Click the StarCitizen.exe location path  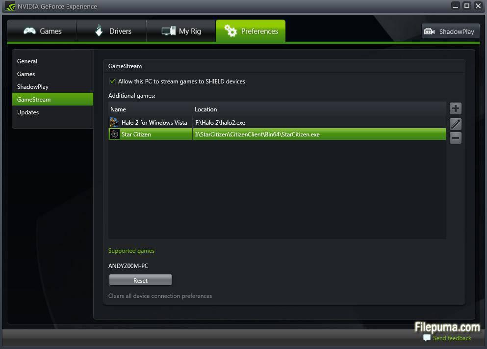tap(257, 134)
